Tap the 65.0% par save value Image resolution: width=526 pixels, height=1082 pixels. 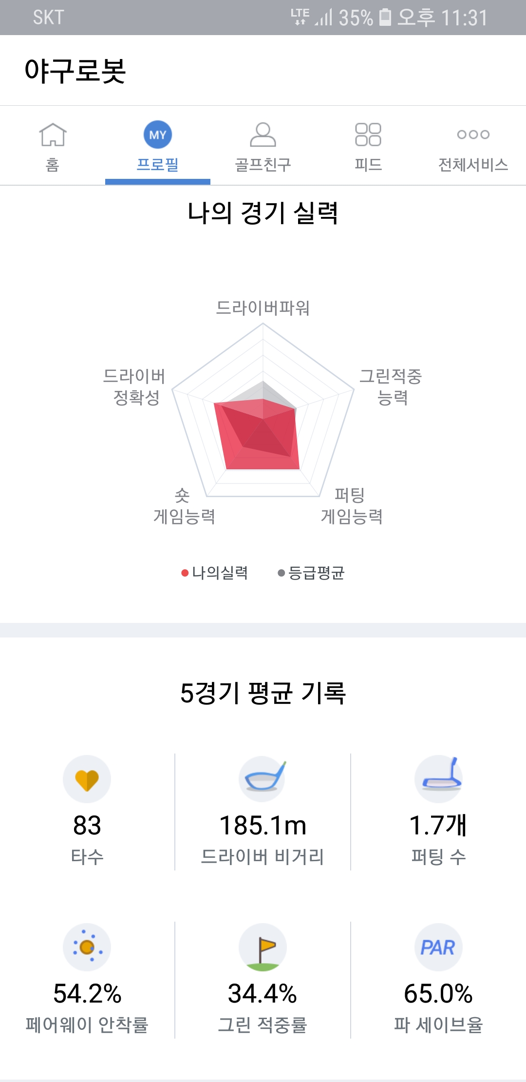tap(438, 993)
